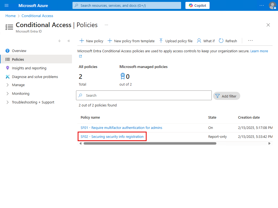The width and height of the screenshot is (278, 208).
Task: Click the Conditional Access policies list icon
Action: pyautogui.click(x=9, y=27)
